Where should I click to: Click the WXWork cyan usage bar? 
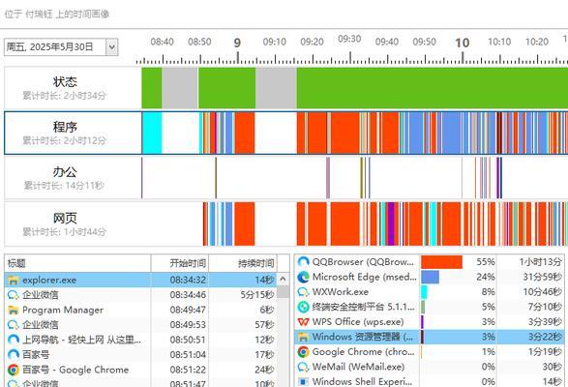pyautogui.click(x=424, y=292)
